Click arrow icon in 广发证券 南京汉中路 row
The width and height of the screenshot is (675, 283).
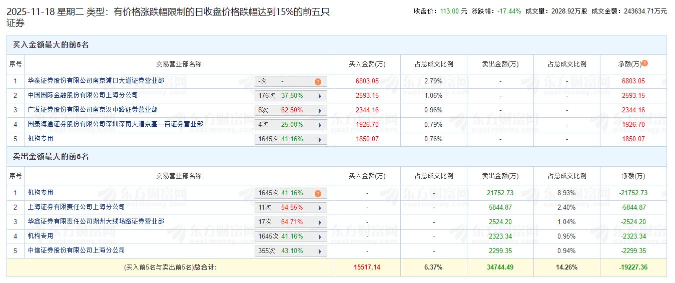pyautogui.click(x=319, y=110)
